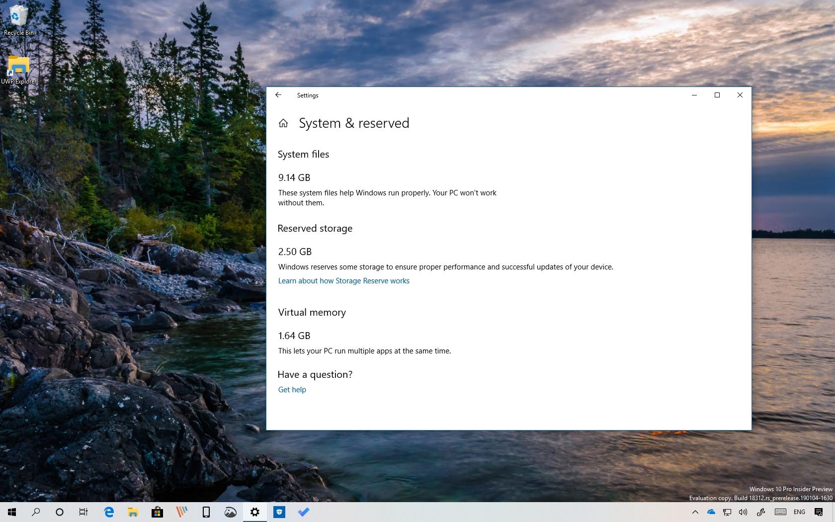Click the Get help link
This screenshot has height=522, width=835.
(292, 389)
